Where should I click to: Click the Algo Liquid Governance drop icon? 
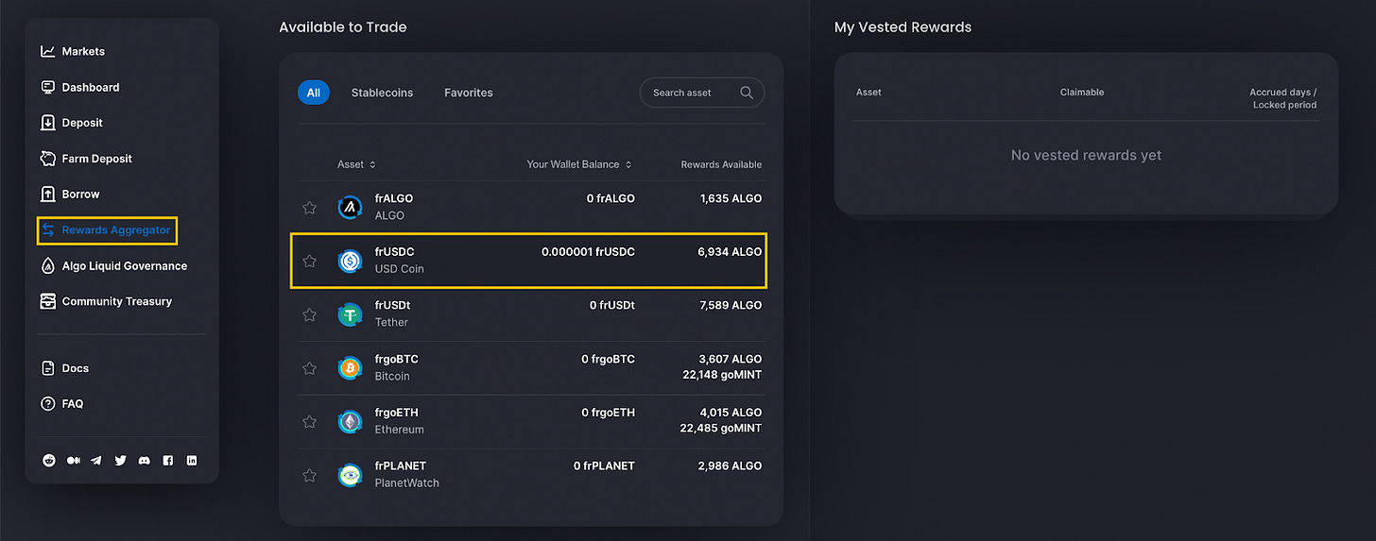[x=48, y=265]
